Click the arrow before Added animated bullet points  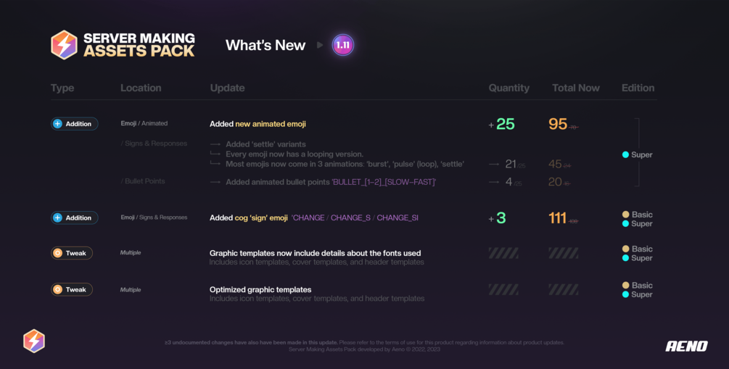click(x=215, y=182)
